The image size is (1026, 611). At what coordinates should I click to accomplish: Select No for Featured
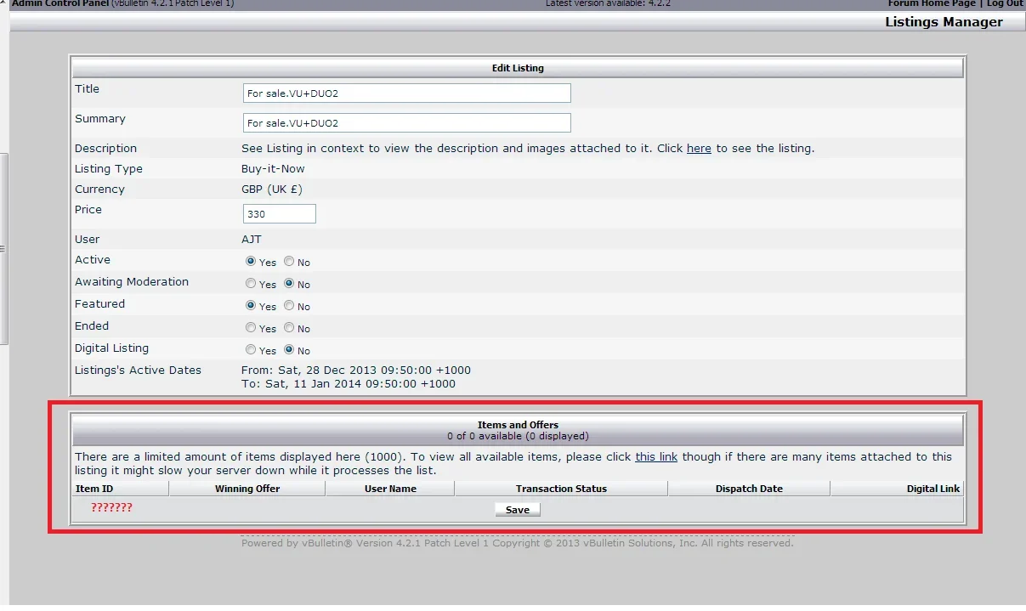(289, 306)
